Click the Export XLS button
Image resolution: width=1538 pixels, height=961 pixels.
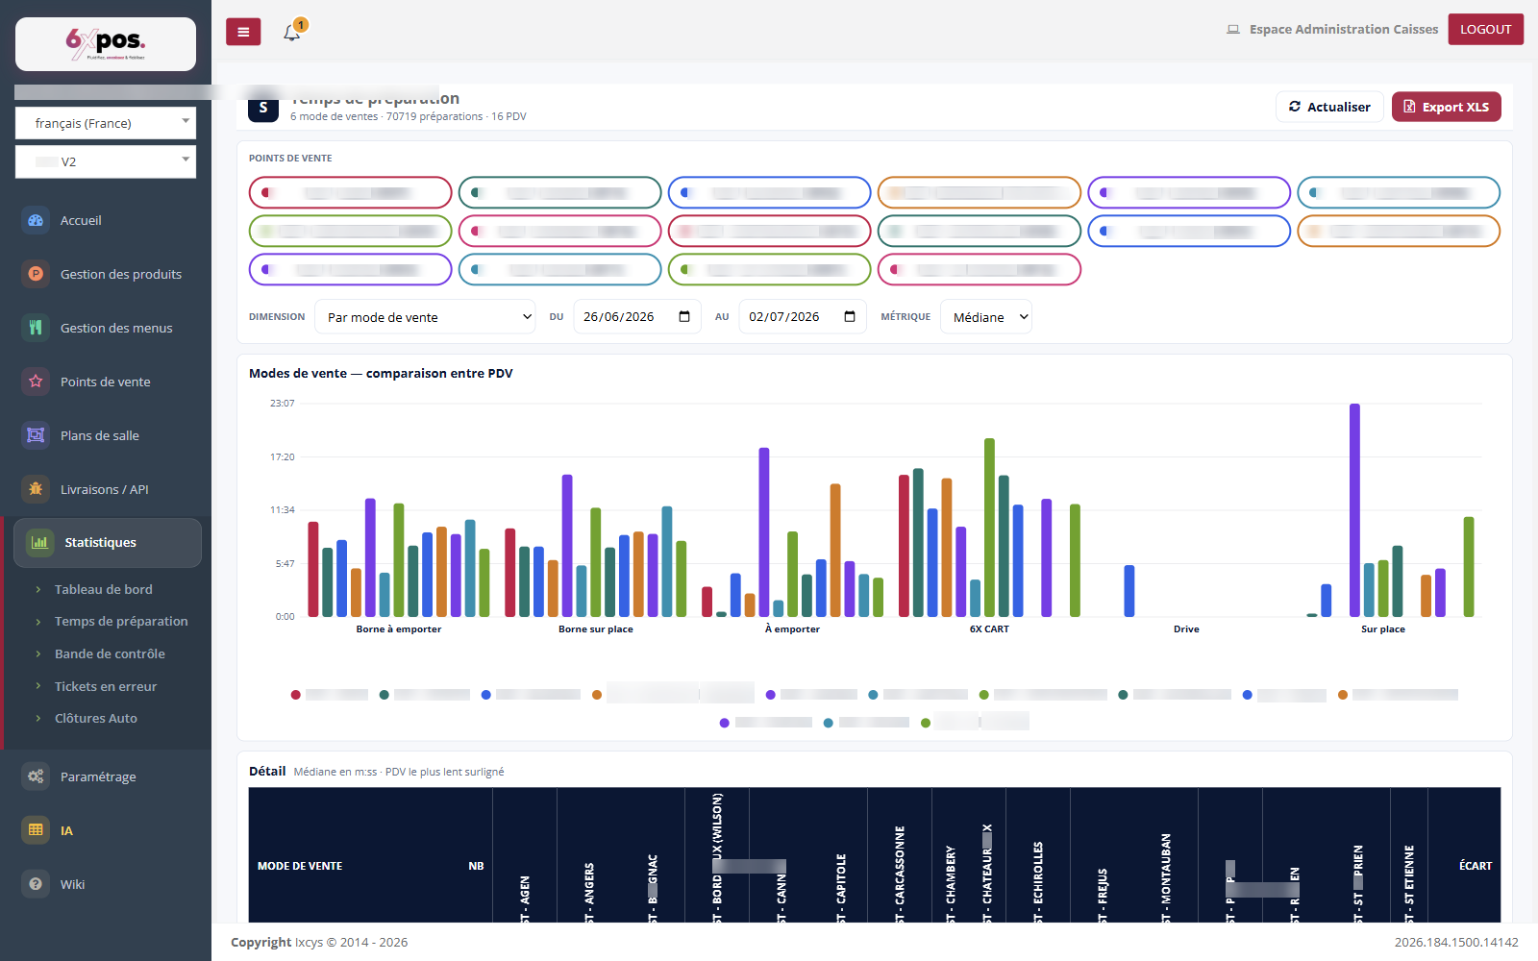click(1446, 107)
